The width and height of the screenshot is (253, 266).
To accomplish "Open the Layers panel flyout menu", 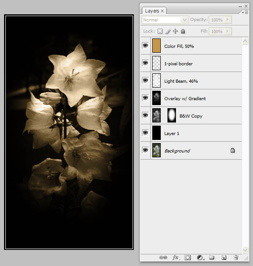I will pyautogui.click(x=245, y=13).
